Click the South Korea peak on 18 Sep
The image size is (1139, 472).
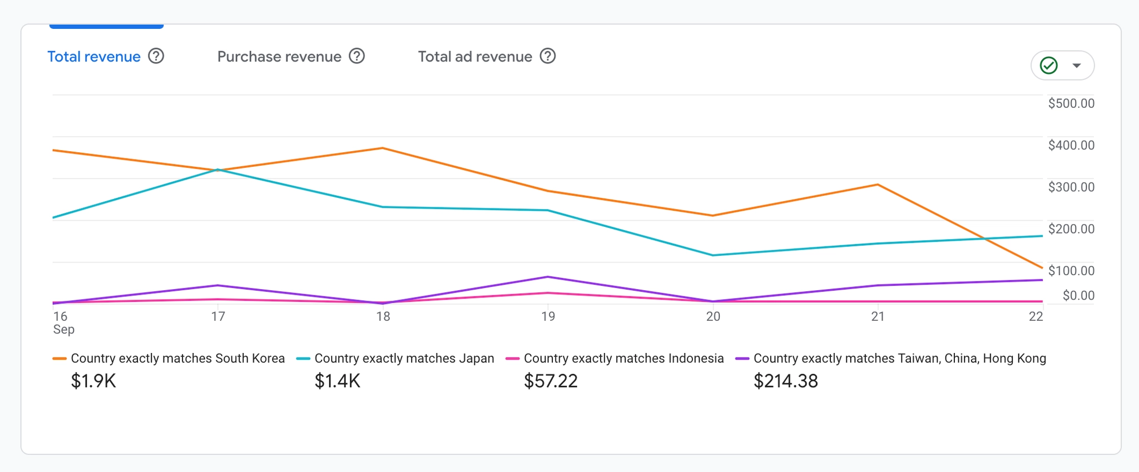[383, 148]
